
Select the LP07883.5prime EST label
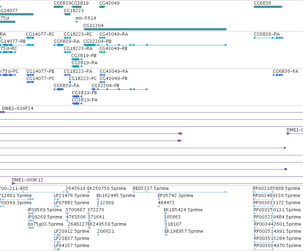click(x=72, y=203)
